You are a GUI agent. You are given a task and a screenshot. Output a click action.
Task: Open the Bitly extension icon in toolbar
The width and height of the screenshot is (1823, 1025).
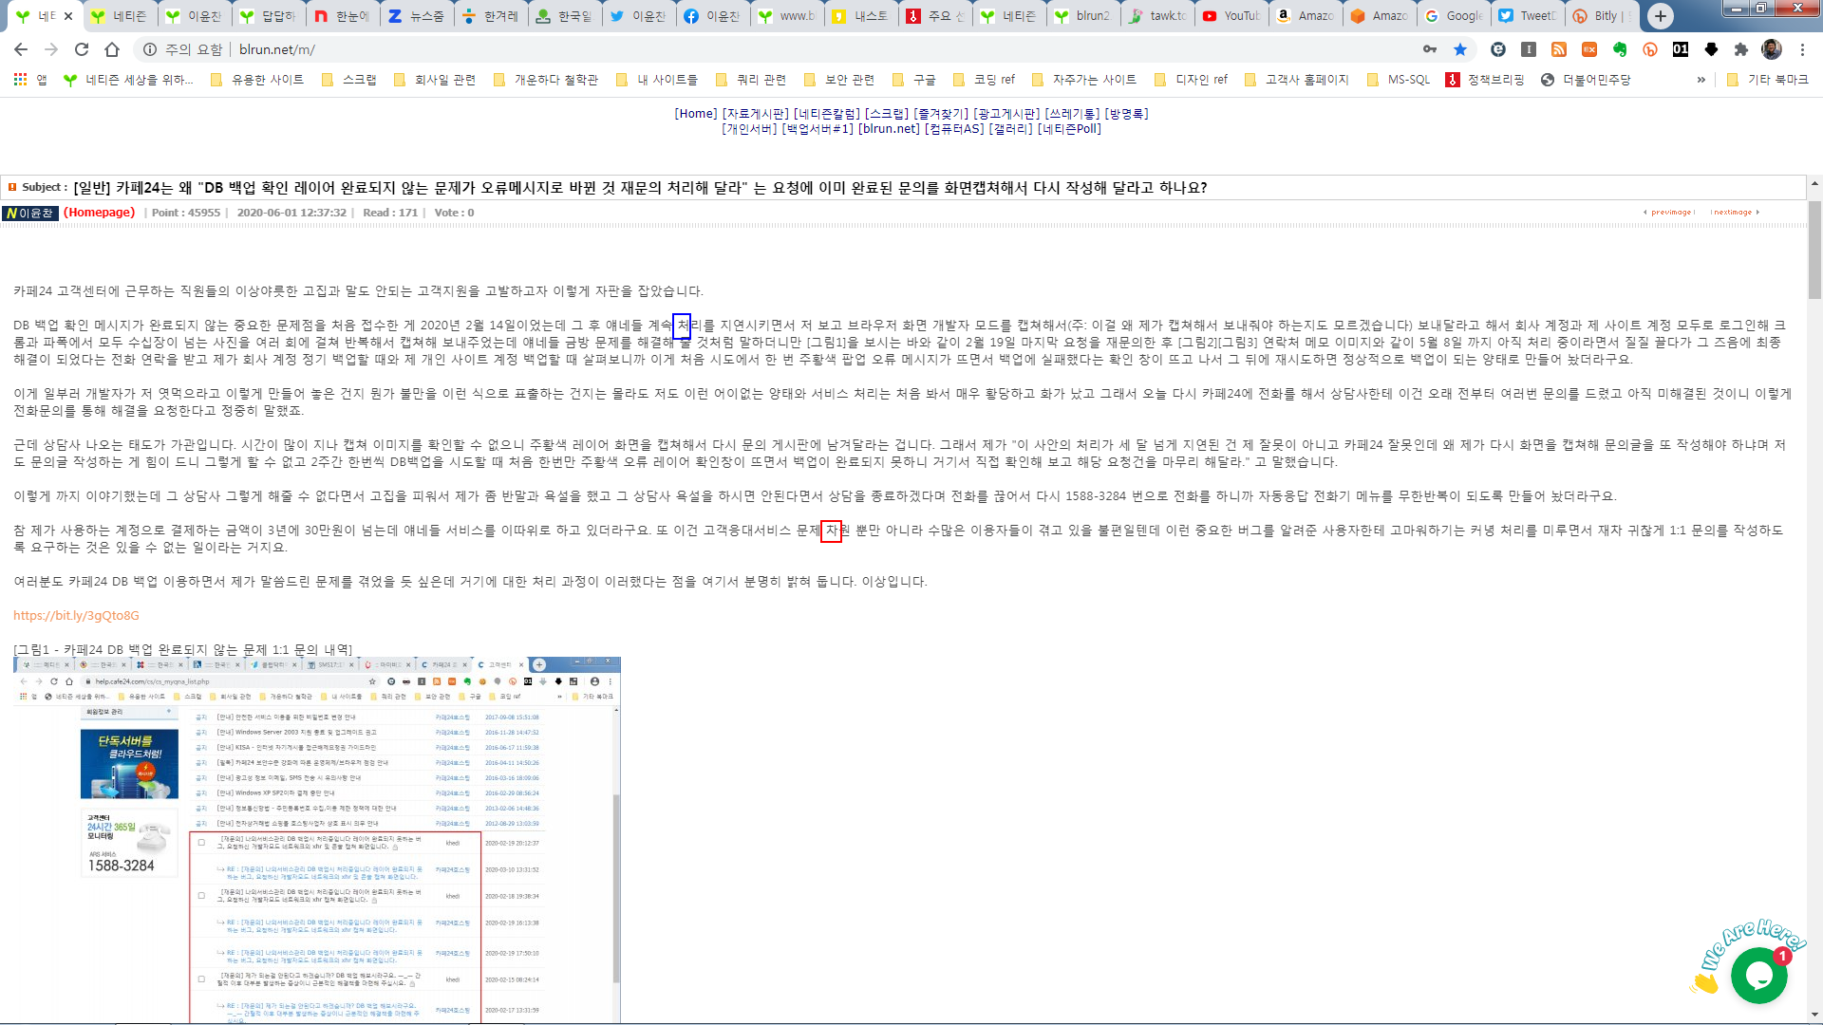click(1650, 49)
